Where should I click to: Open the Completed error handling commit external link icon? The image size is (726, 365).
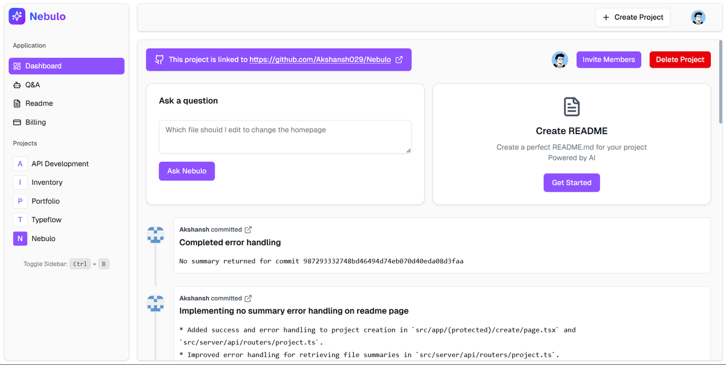pos(248,230)
